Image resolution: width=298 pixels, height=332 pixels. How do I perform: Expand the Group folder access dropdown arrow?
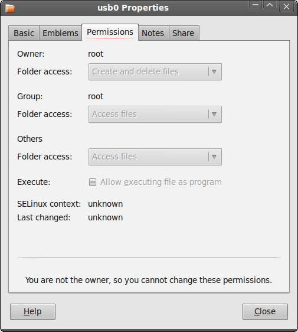pos(214,115)
